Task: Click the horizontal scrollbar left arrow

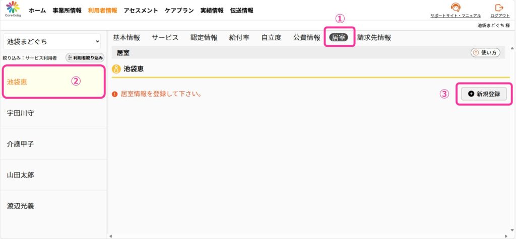Action: [110, 236]
